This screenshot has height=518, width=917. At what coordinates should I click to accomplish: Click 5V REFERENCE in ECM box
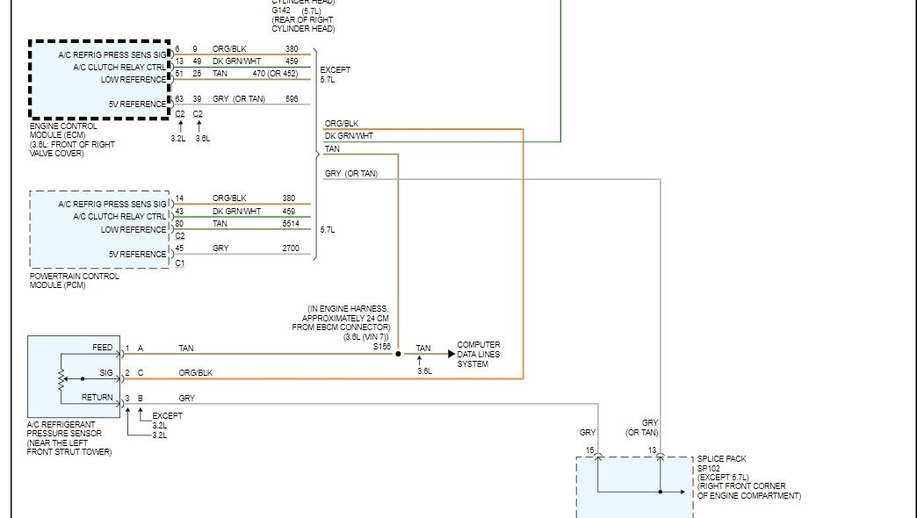(x=137, y=104)
